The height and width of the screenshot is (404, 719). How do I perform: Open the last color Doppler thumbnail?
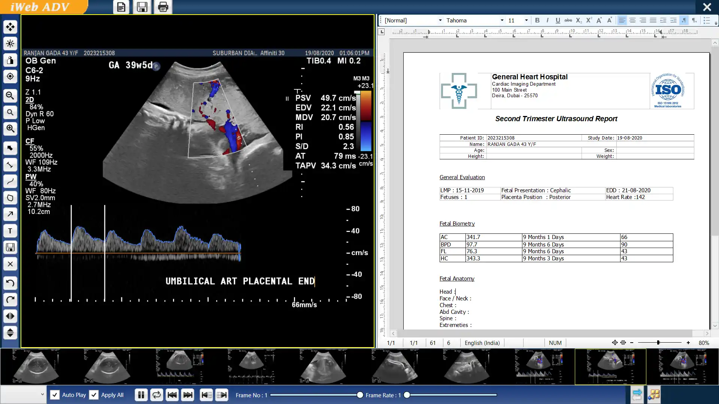683,367
